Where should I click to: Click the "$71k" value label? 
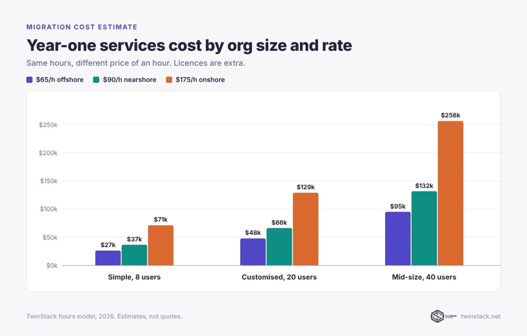point(161,219)
